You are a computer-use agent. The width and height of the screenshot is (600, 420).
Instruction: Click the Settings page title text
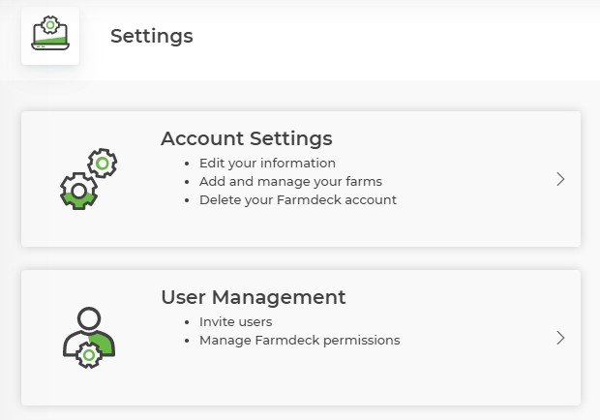(152, 37)
